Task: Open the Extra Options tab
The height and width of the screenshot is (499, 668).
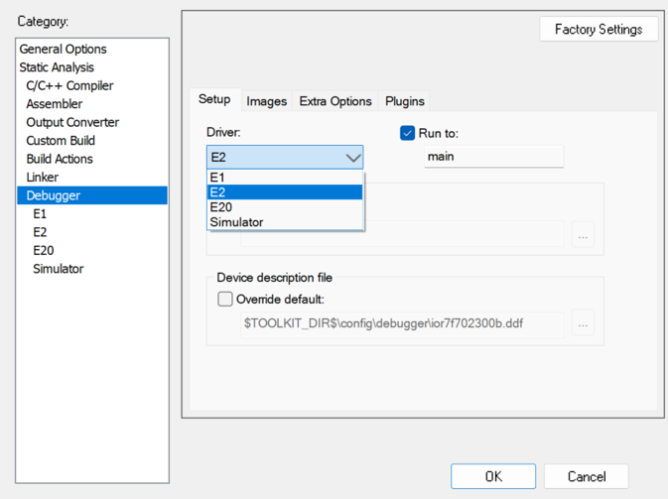Action: 335,101
